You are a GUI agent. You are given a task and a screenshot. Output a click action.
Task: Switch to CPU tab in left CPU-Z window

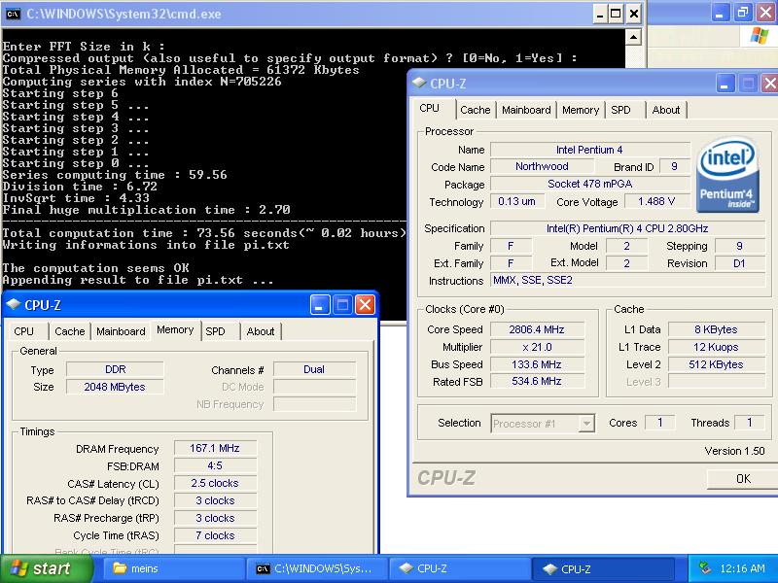point(23,331)
